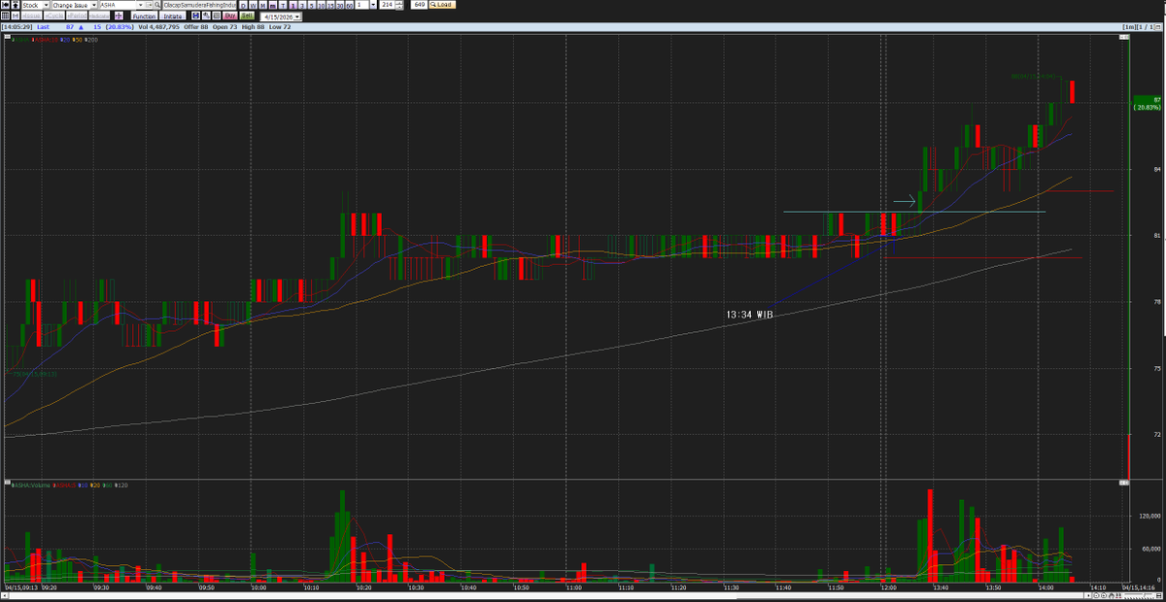Click the upward arrow toolbar icon
The width and height of the screenshot is (1166, 602).
pyautogui.click(x=16, y=5)
